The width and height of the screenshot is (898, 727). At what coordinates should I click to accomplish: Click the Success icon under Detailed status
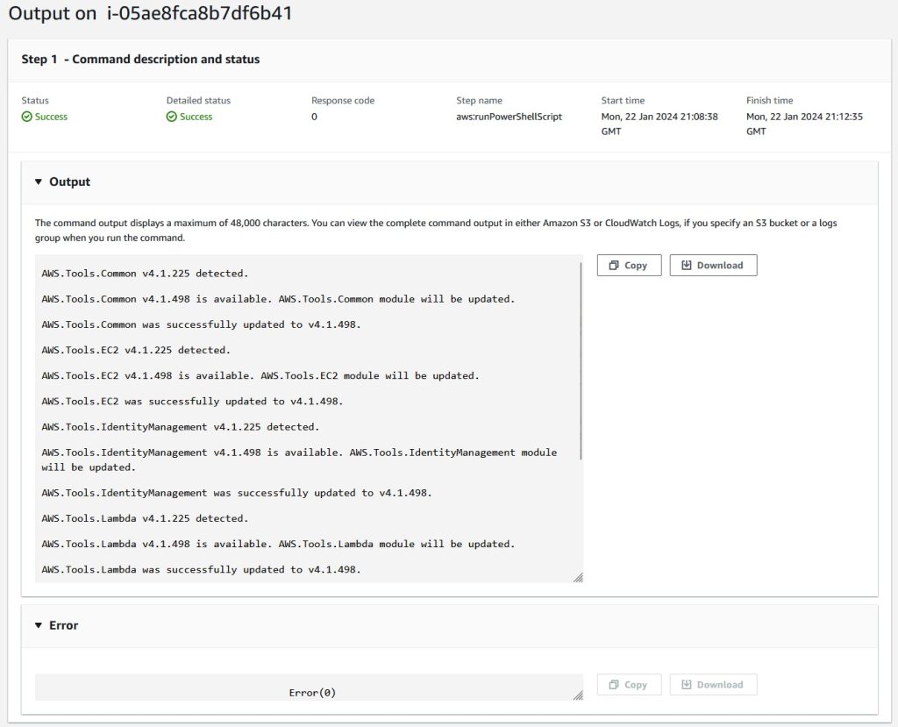click(x=171, y=117)
